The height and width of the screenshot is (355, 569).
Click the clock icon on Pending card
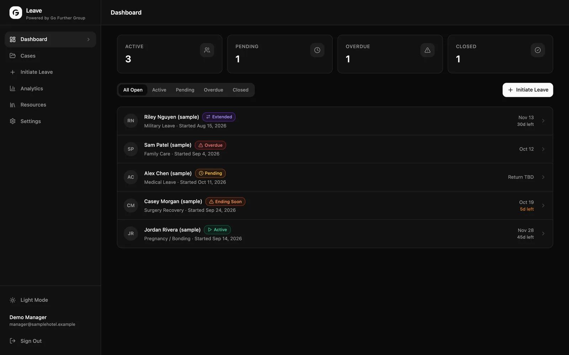tap(317, 50)
